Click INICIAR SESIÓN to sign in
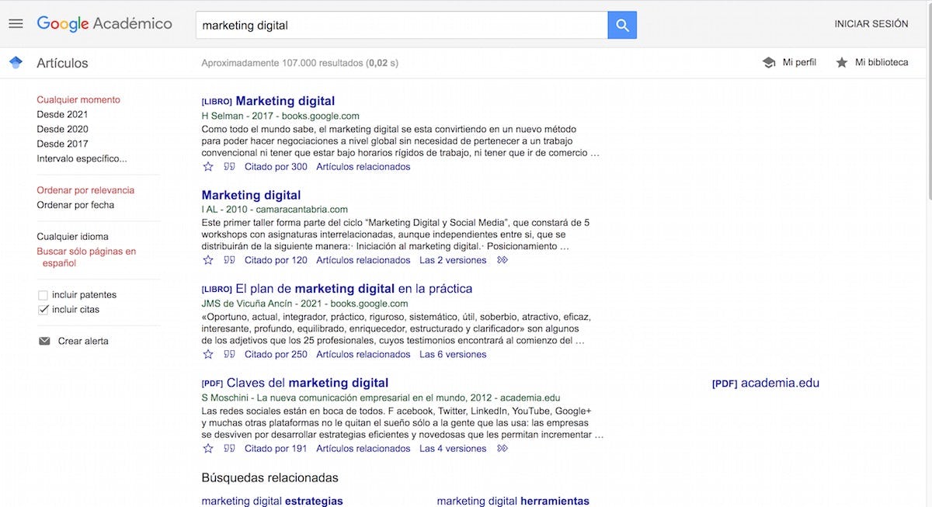This screenshot has height=507, width=932. [x=871, y=24]
